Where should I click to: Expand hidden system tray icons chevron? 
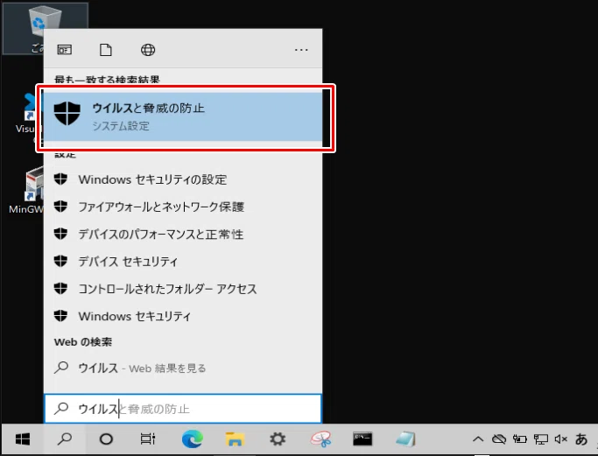coord(478,439)
